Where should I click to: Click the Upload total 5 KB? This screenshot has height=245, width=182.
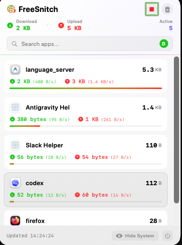[x=75, y=28]
